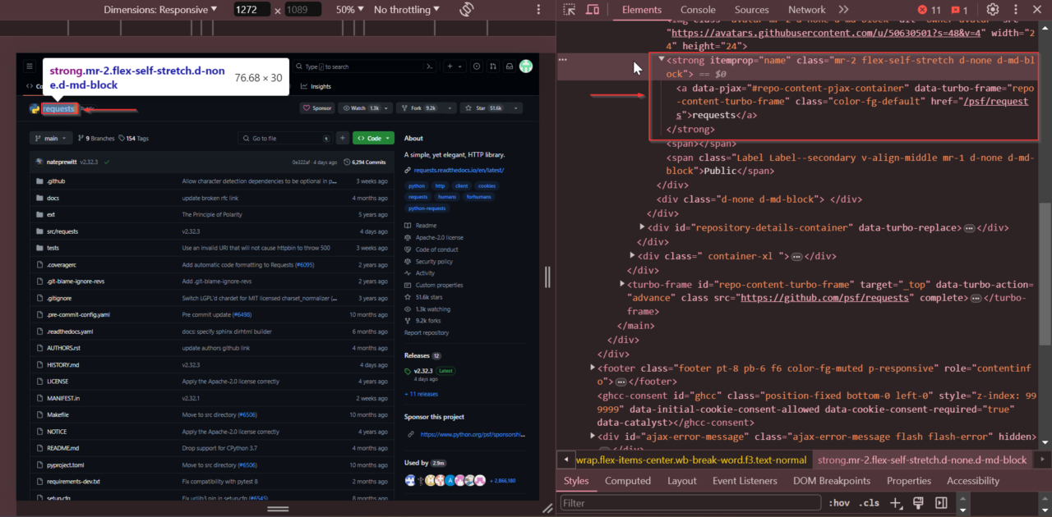Click the rotate viewport icon
The height and width of the screenshot is (517, 1052).
(467, 10)
